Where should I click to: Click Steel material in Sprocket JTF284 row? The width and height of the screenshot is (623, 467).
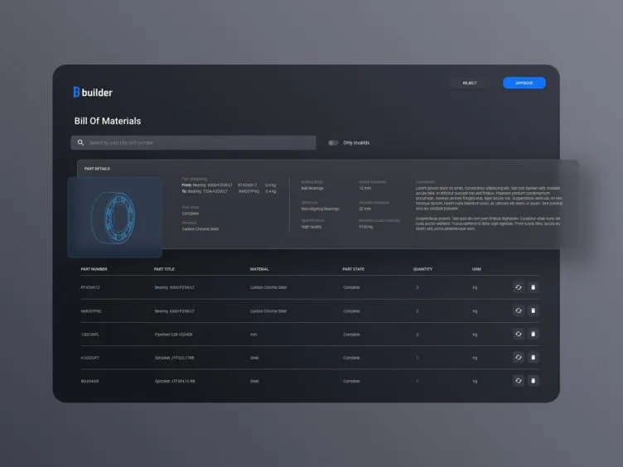point(254,381)
